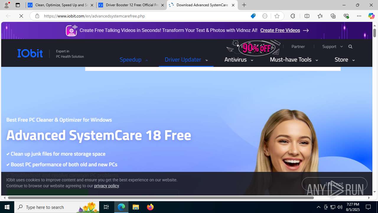The width and height of the screenshot is (378, 213).
Task: Click the Vidnoz AI banner icon
Action: click(x=71, y=30)
